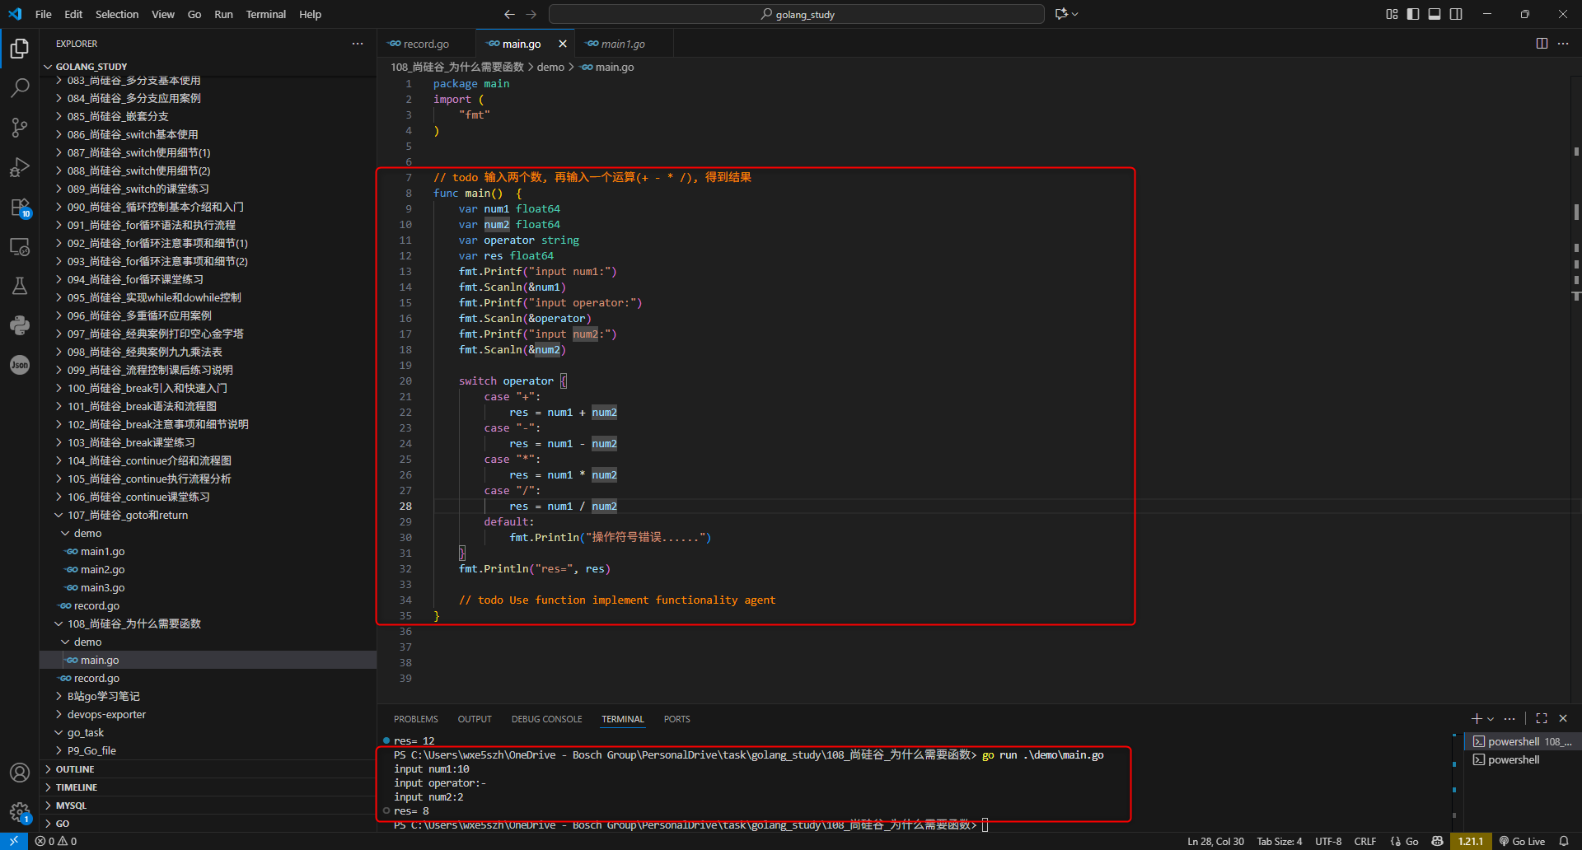Open editor more actions menu
1582x850 pixels.
[x=1563, y=44]
